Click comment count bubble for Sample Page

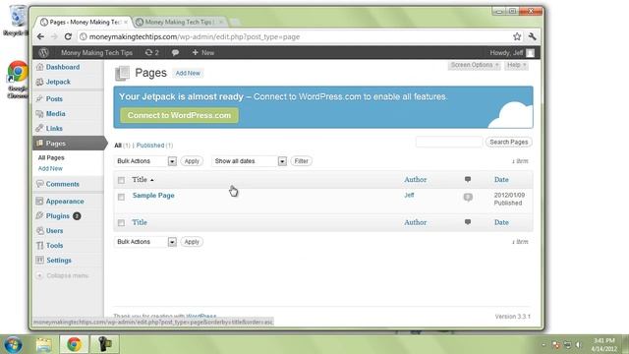[x=468, y=197]
